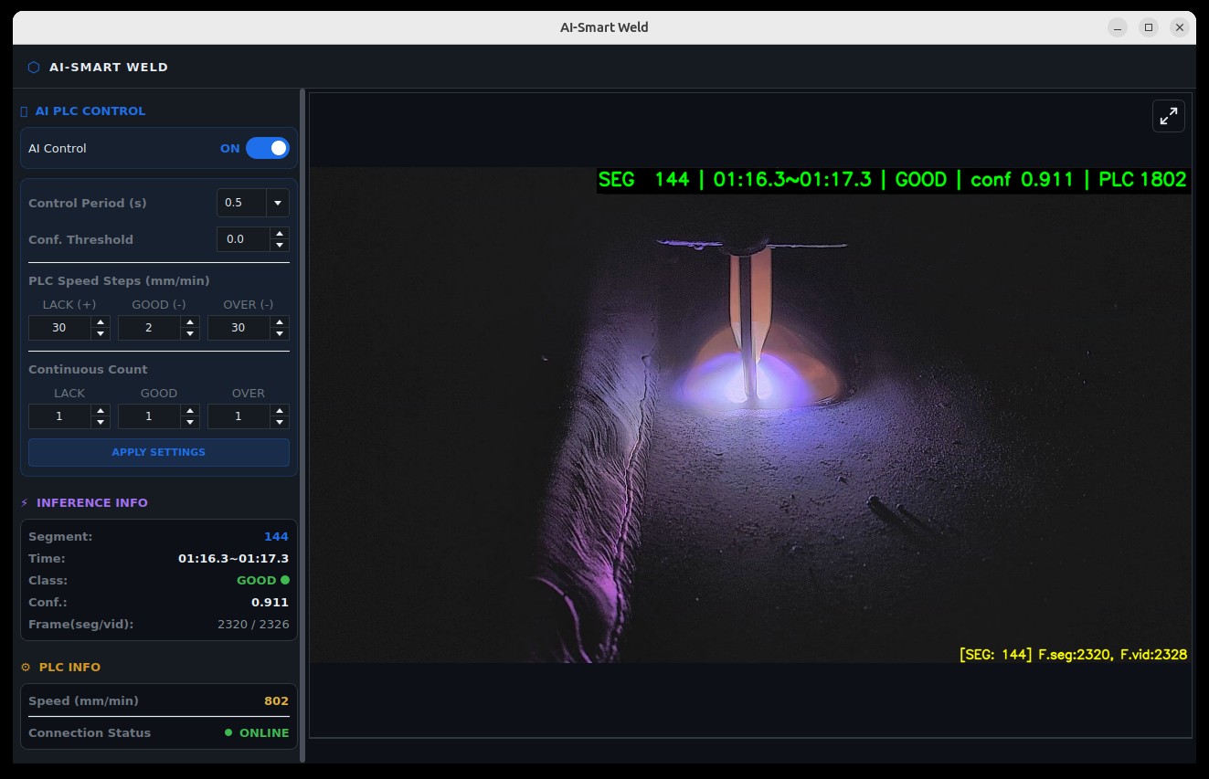Viewport: 1209px width, 779px height.
Task: Click the Class value GOOD
Action: (x=256, y=580)
